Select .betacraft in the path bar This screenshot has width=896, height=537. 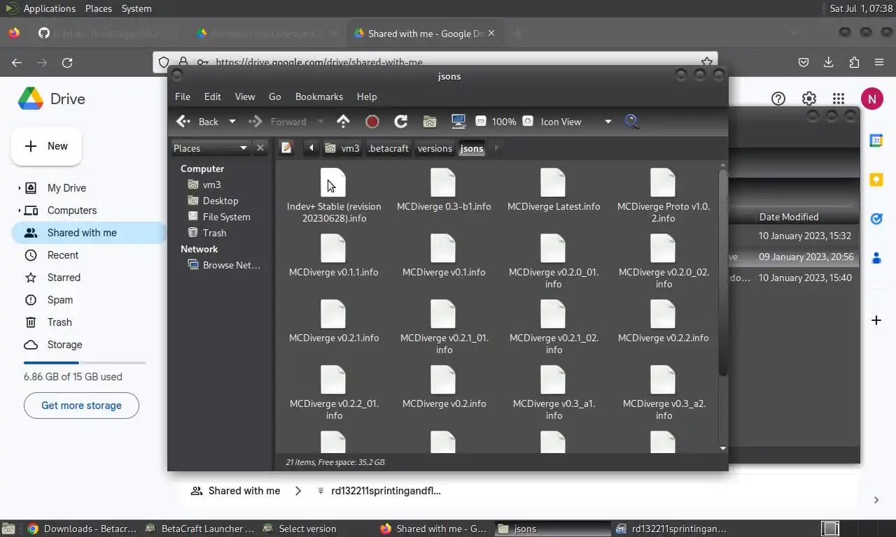point(388,148)
